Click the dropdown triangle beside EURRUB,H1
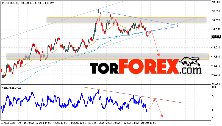The height and width of the screenshot is (126, 222). coord(2,3)
